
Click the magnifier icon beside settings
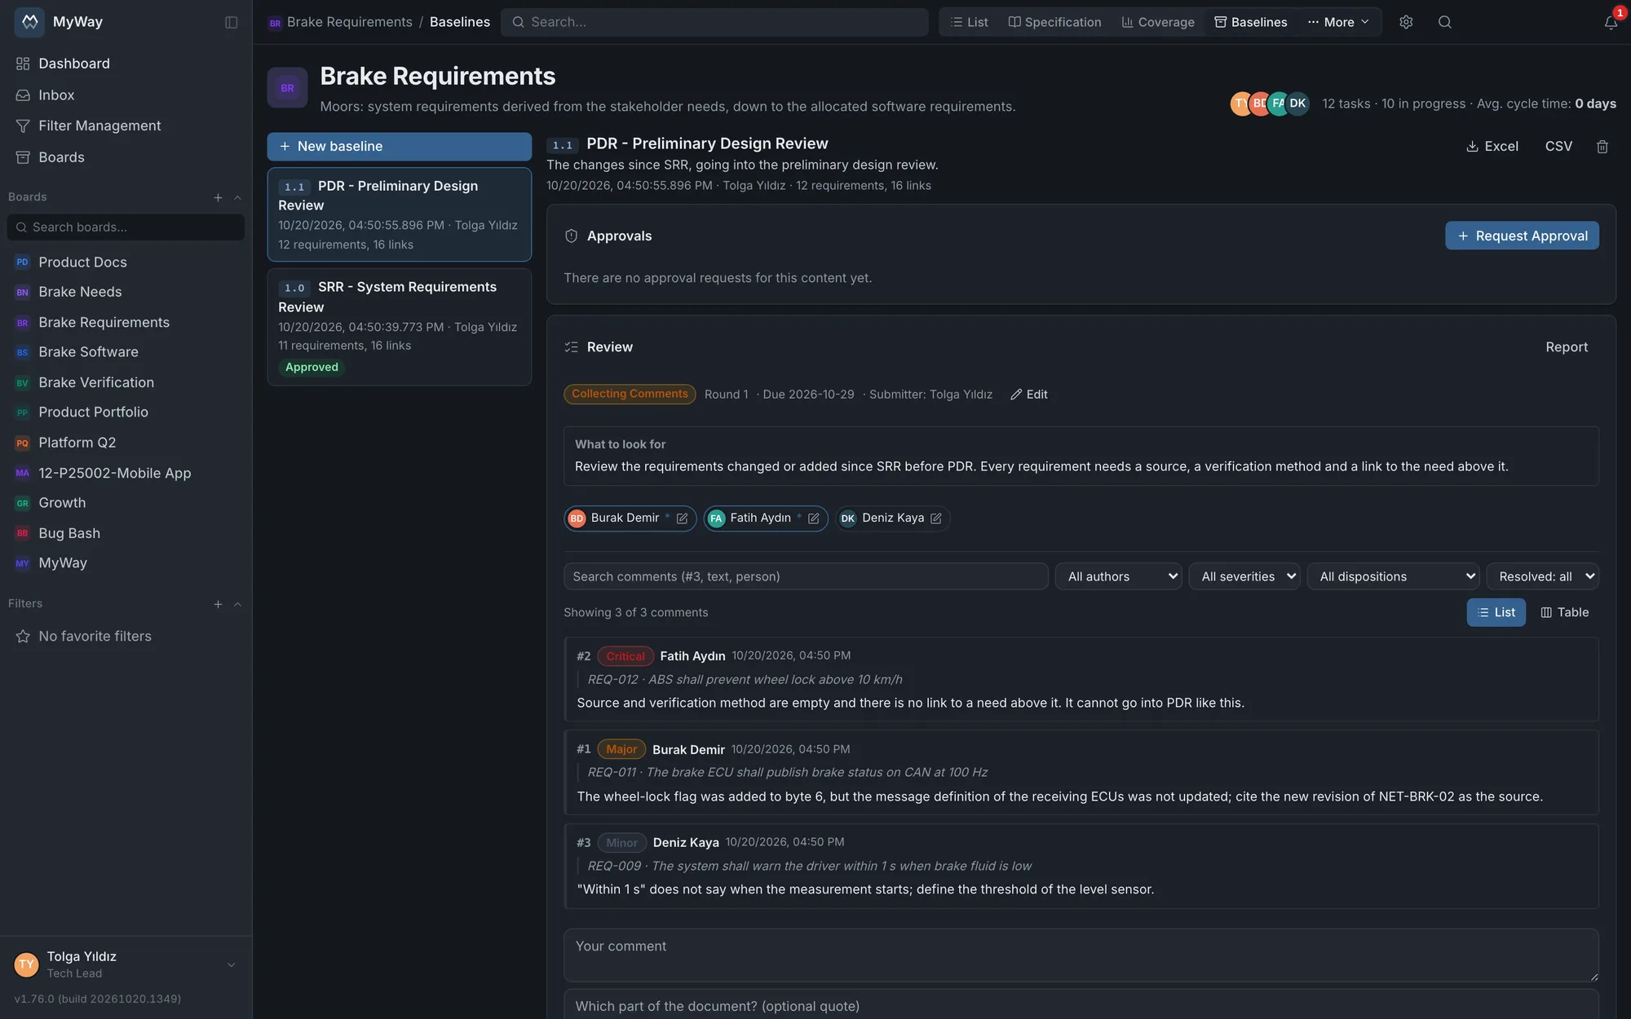pos(1445,22)
